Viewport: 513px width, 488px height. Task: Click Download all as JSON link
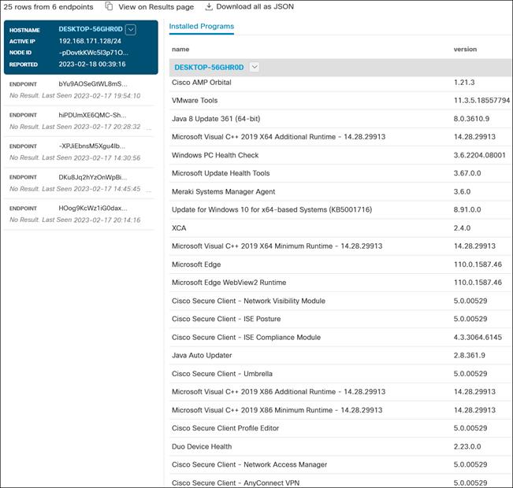coord(255,6)
